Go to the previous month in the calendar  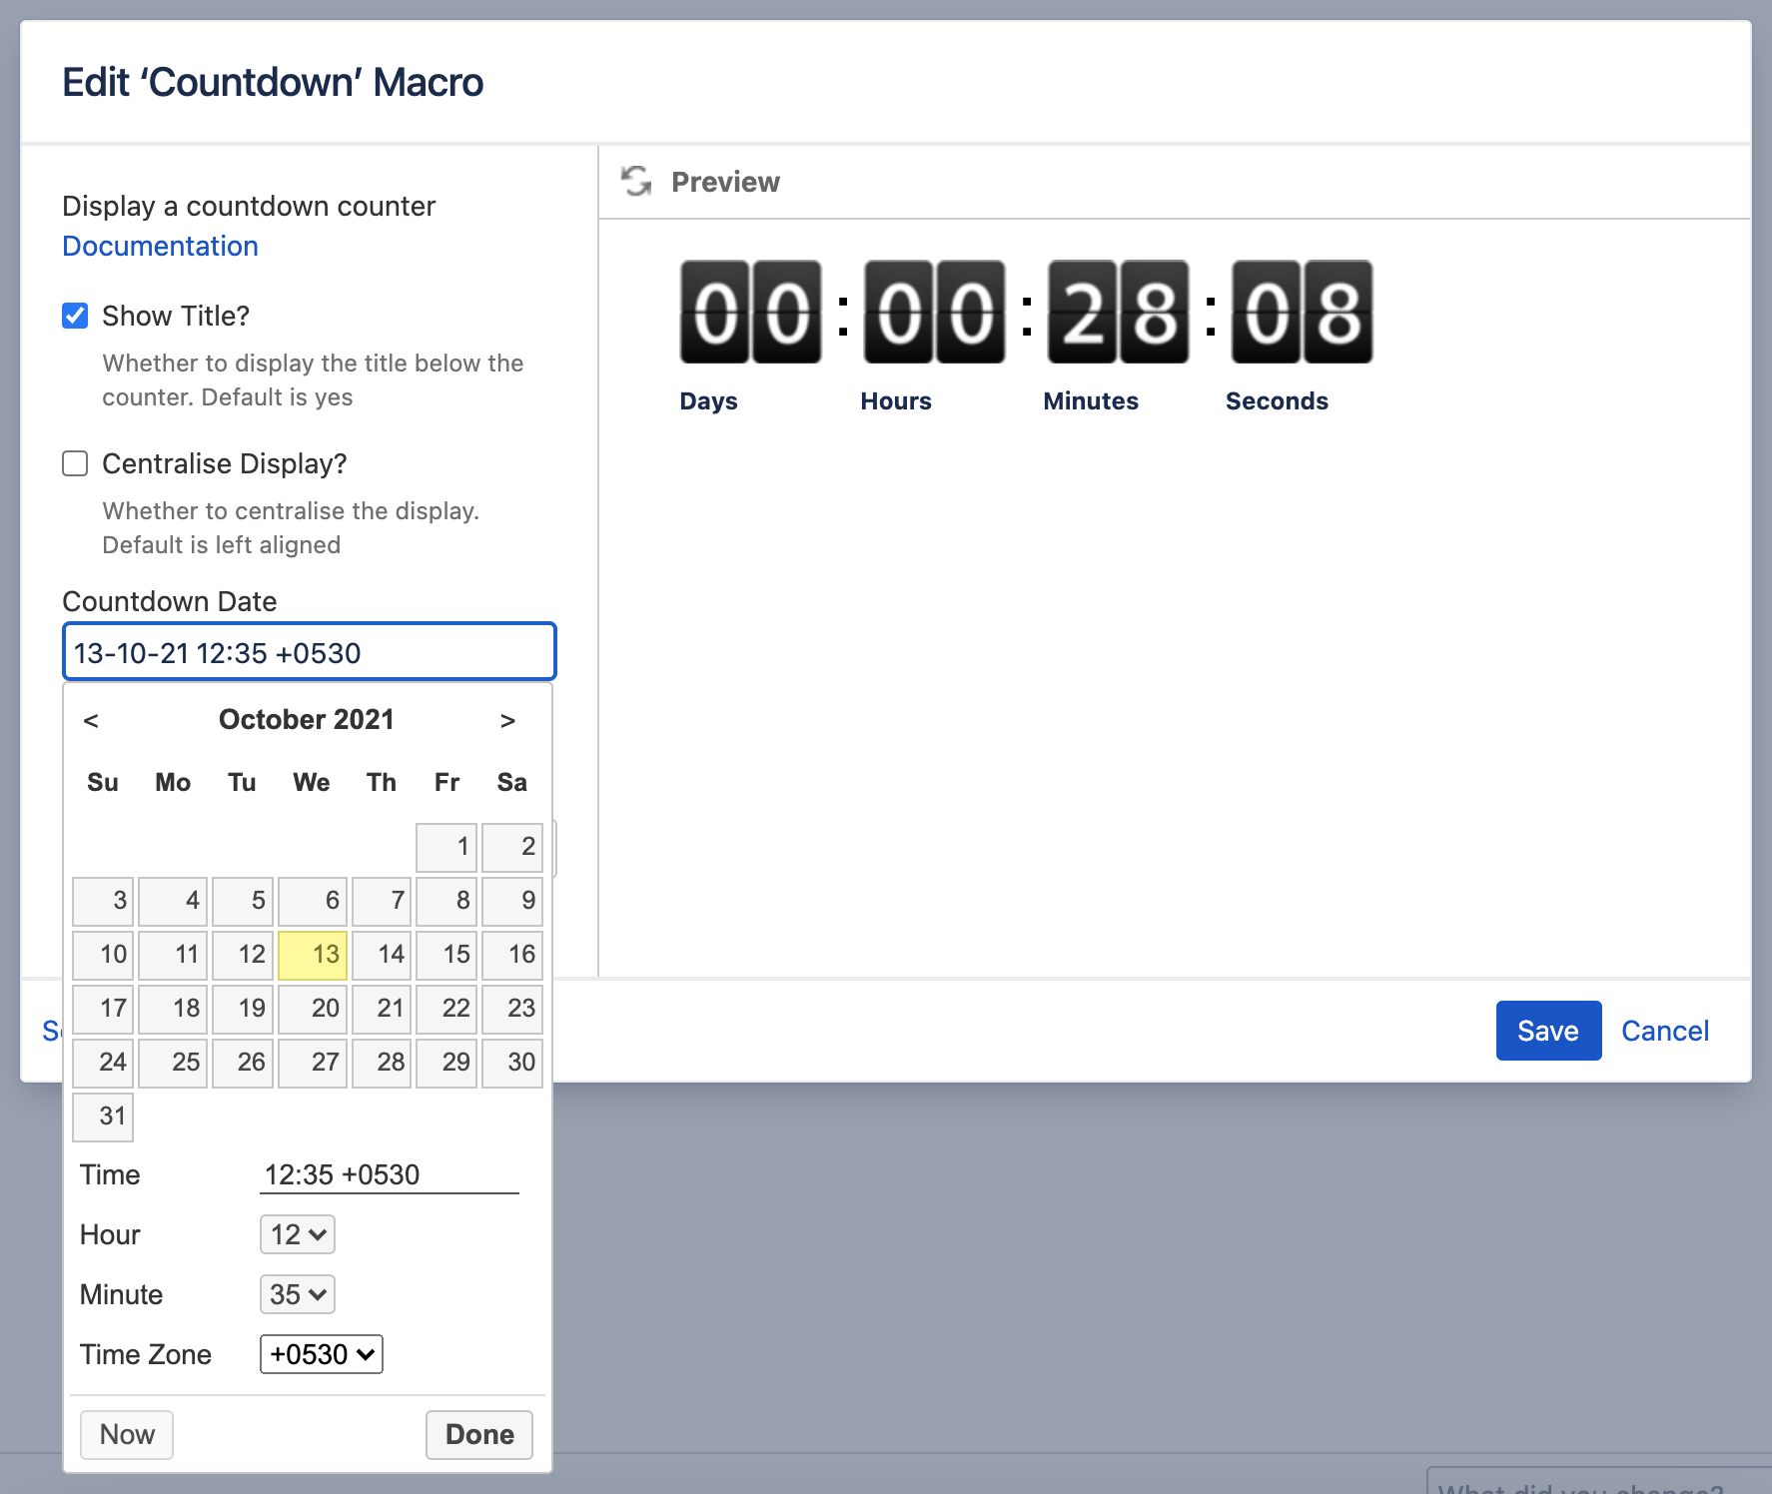point(92,719)
